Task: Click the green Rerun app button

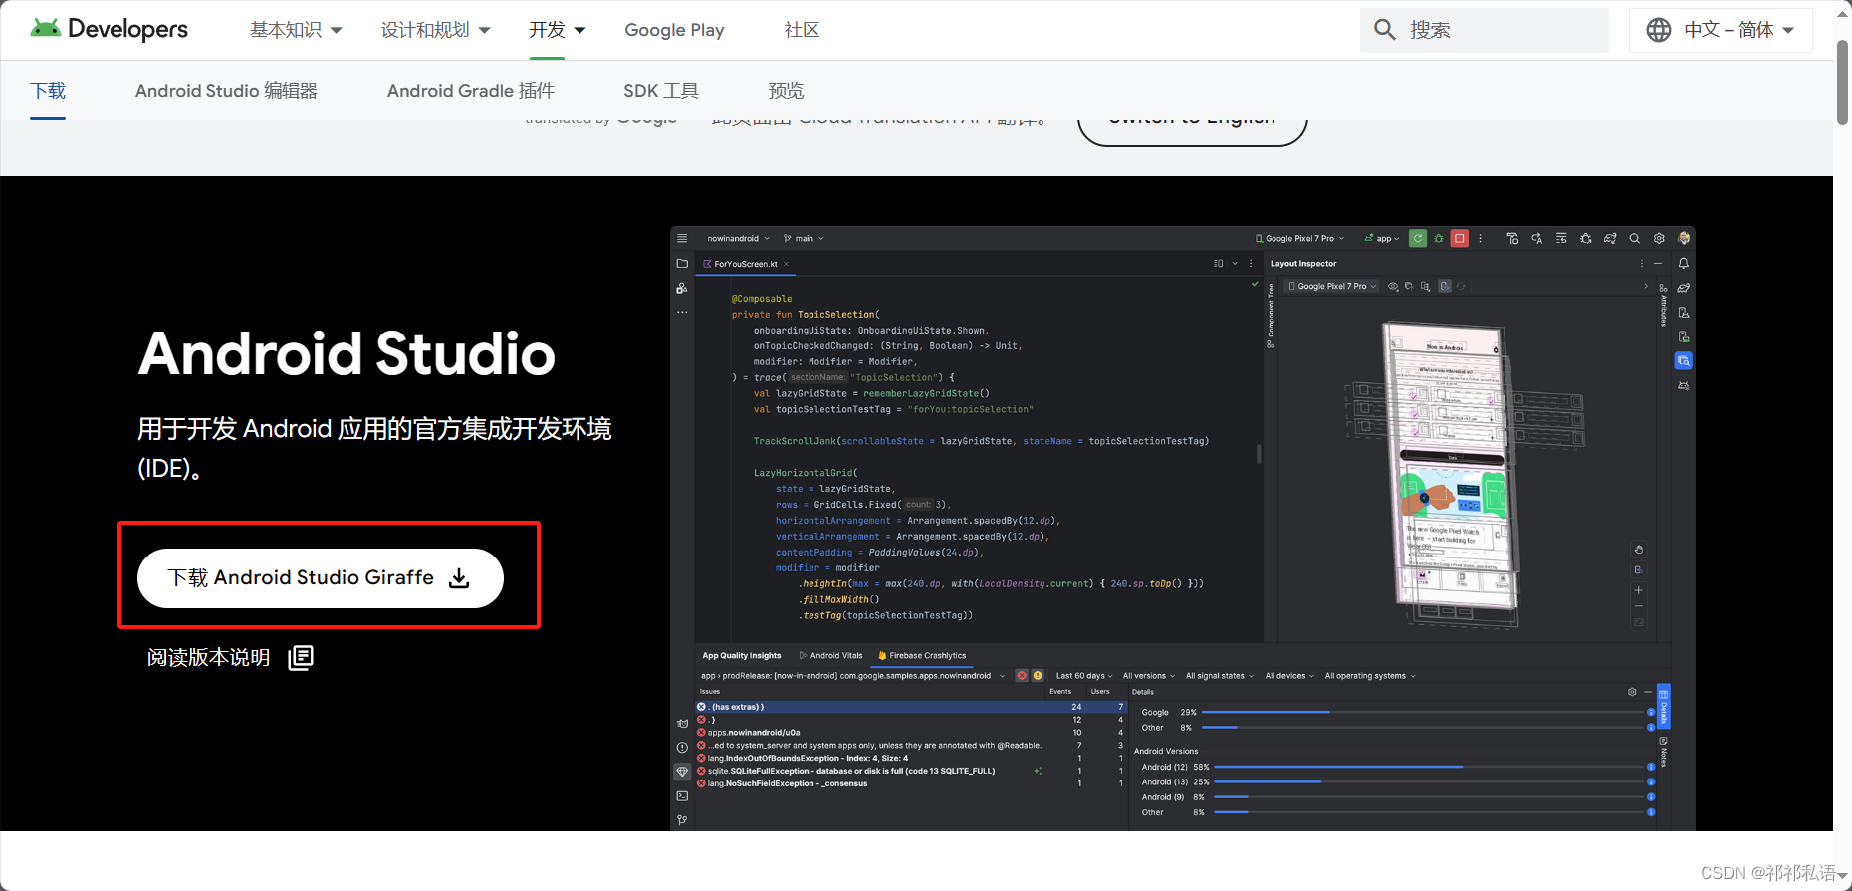Action: click(1418, 238)
